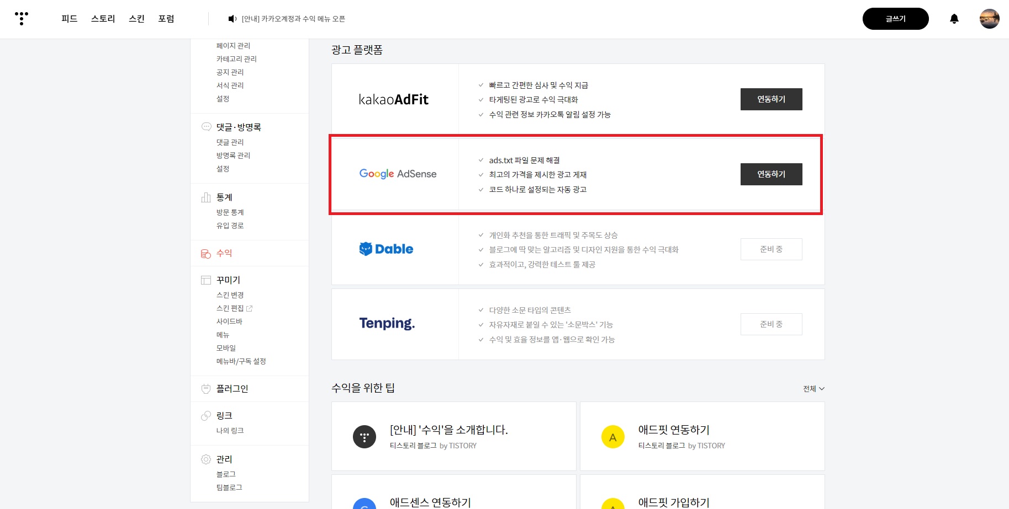Click the kakaoAdFit logo
The width and height of the screenshot is (1009, 509).
(394, 99)
